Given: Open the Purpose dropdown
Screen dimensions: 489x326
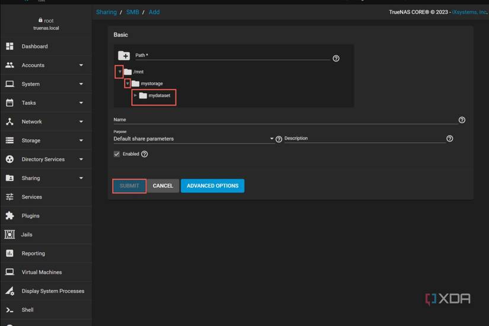Looking at the screenshot, I should click(193, 139).
